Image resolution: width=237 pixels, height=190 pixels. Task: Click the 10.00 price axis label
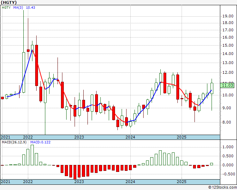pos(228,95)
